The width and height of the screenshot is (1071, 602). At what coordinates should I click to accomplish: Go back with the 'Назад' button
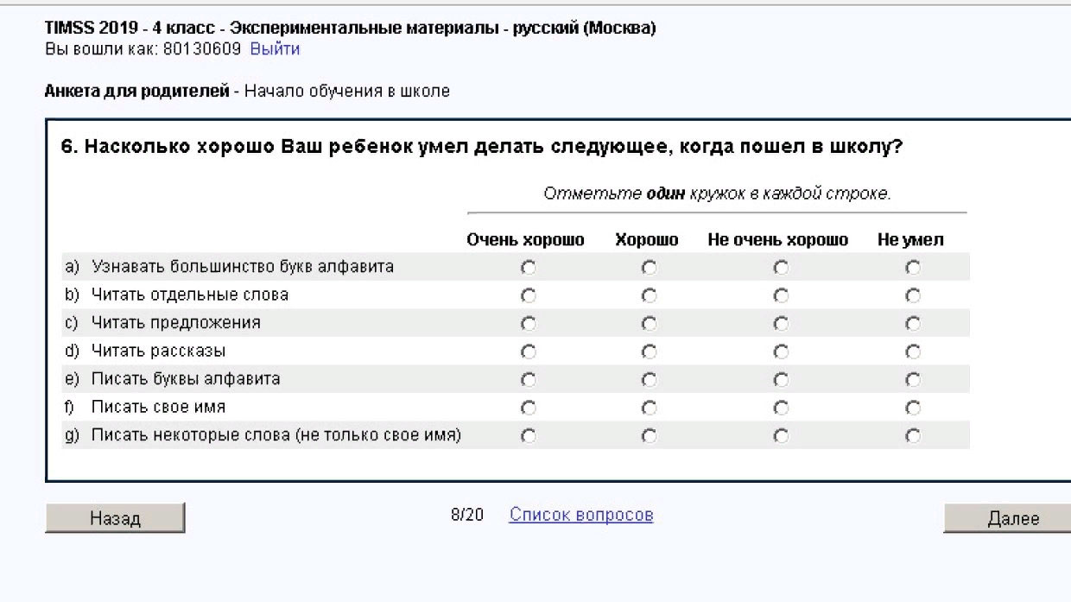pyautogui.click(x=115, y=518)
